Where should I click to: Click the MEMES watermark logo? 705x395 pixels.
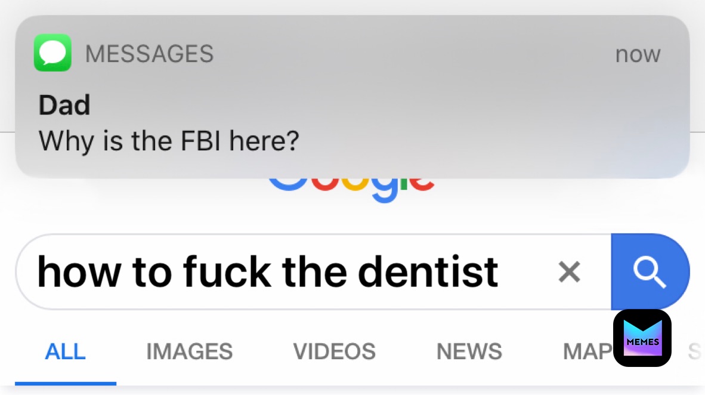642,338
